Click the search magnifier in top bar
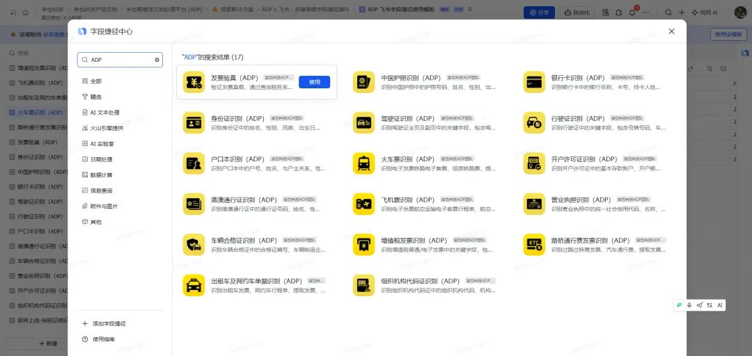This screenshot has width=752, height=356. point(668,13)
